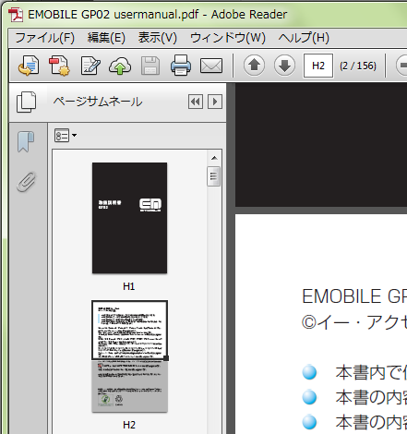Click the cloud upload icon
The width and height of the screenshot is (407, 434).
[120, 66]
